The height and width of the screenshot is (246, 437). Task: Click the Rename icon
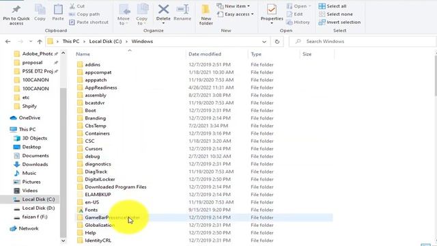tap(182, 10)
